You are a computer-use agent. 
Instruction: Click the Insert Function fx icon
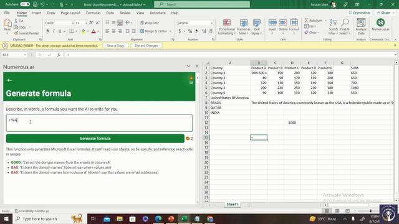point(59,55)
